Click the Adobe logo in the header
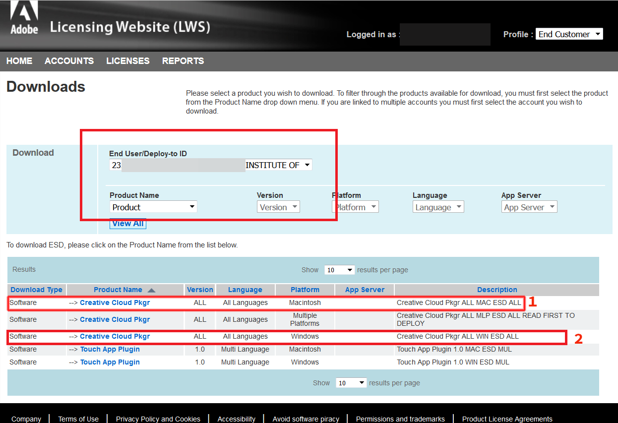The image size is (618, 423). [24, 18]
